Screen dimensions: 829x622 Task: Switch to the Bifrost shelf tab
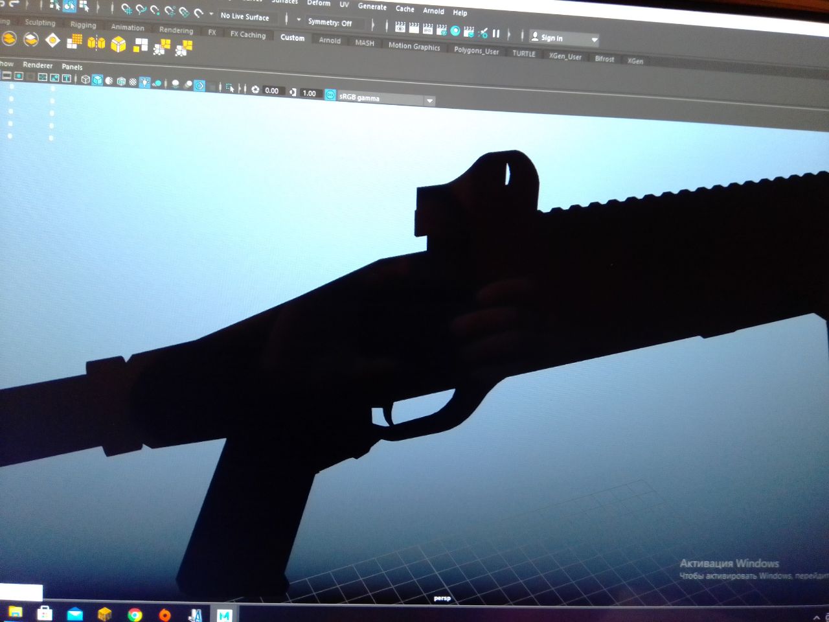pyautogui.click(x=604, y=58)
